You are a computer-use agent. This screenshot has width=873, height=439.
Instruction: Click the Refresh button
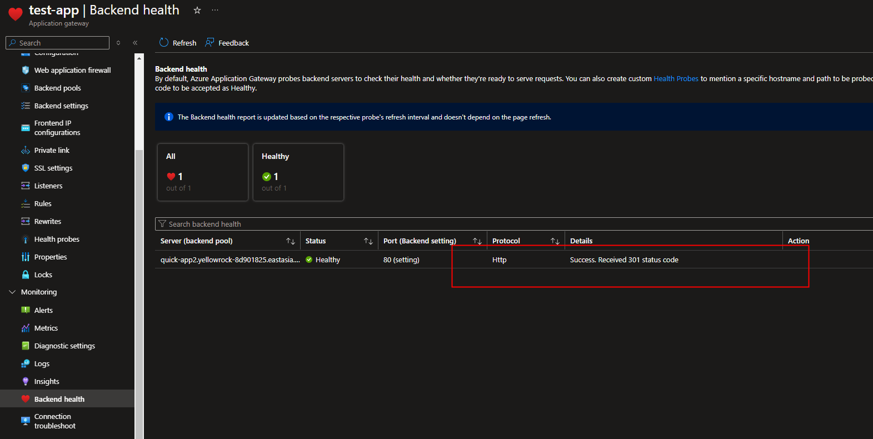[178, 43]
